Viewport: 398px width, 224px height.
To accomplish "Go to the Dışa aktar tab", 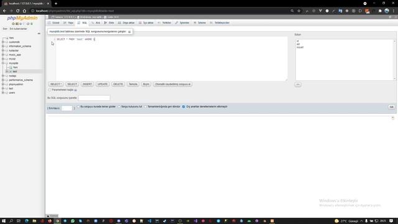I will pos(126,23).
